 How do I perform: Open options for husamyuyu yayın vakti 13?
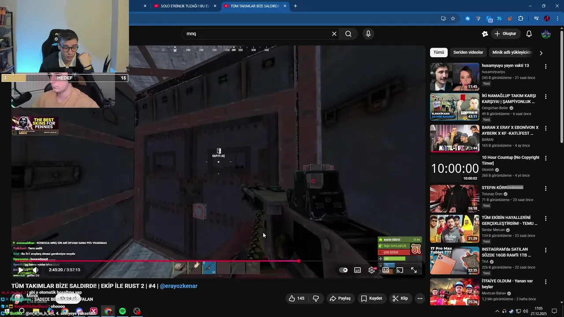click(x=546, y=66)
